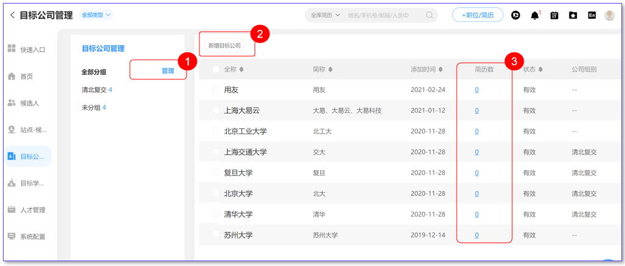Open resume count link for 上海交通大学
625x266 pixels.
tap(477, 152)
